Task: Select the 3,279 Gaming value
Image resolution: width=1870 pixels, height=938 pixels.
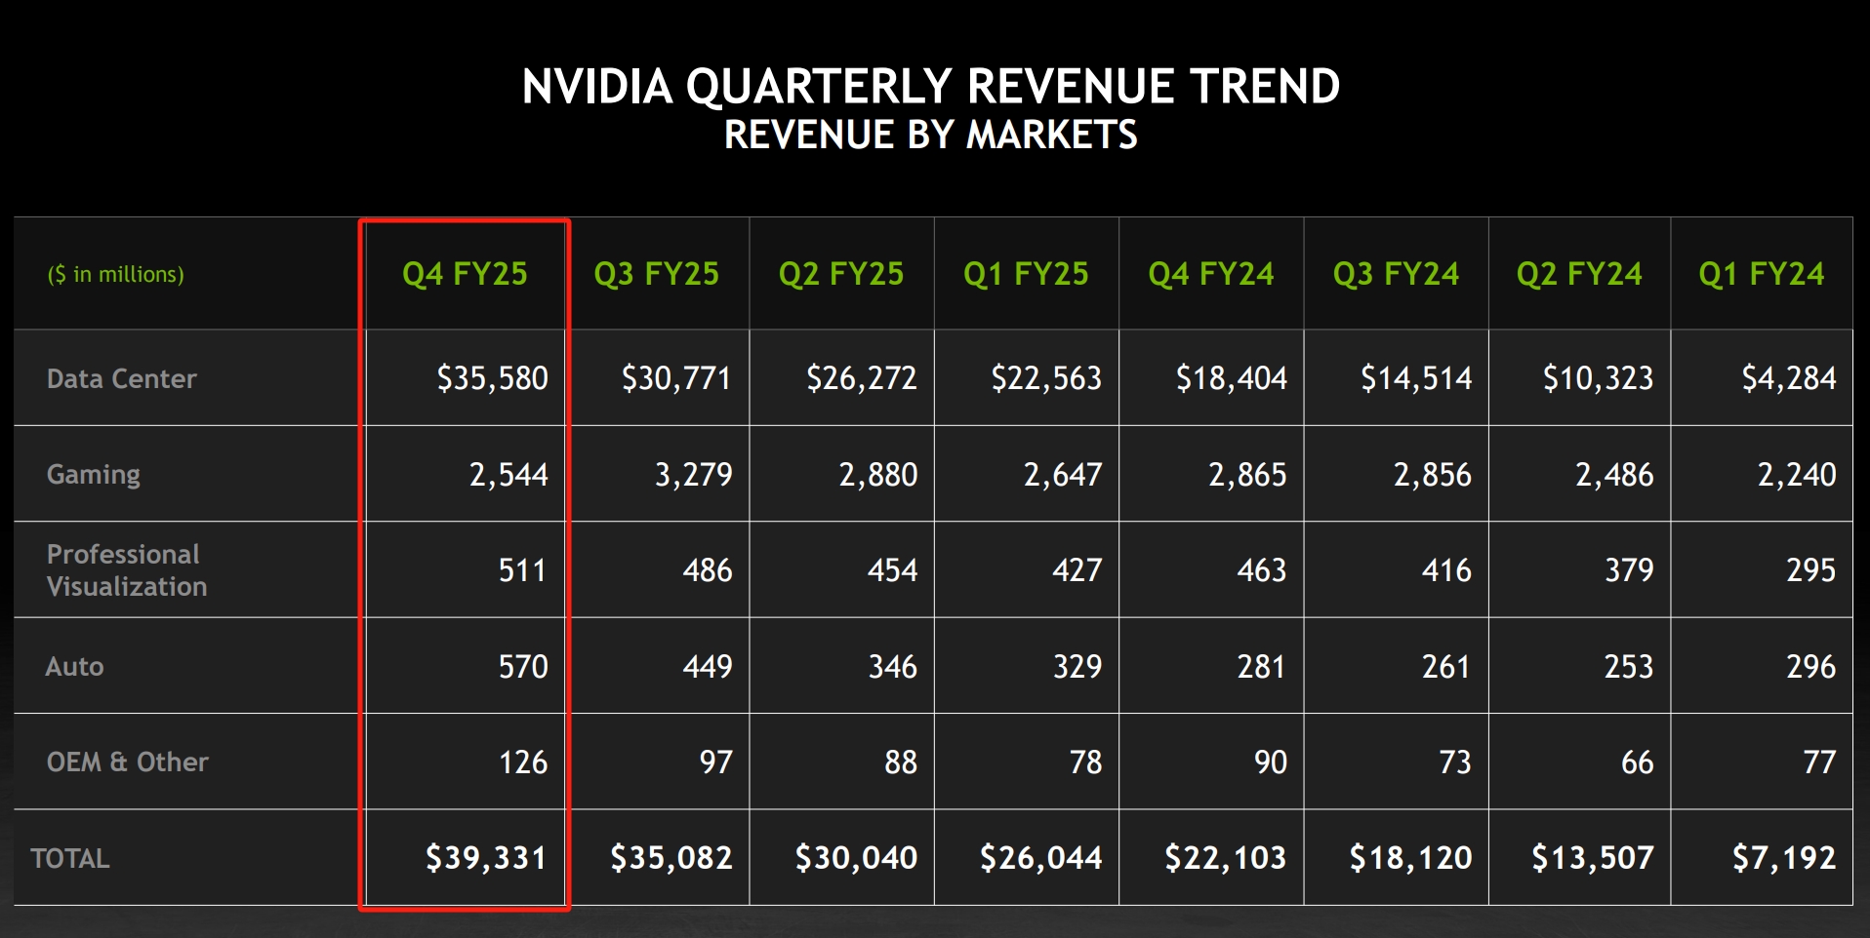Action: point(693,475)
